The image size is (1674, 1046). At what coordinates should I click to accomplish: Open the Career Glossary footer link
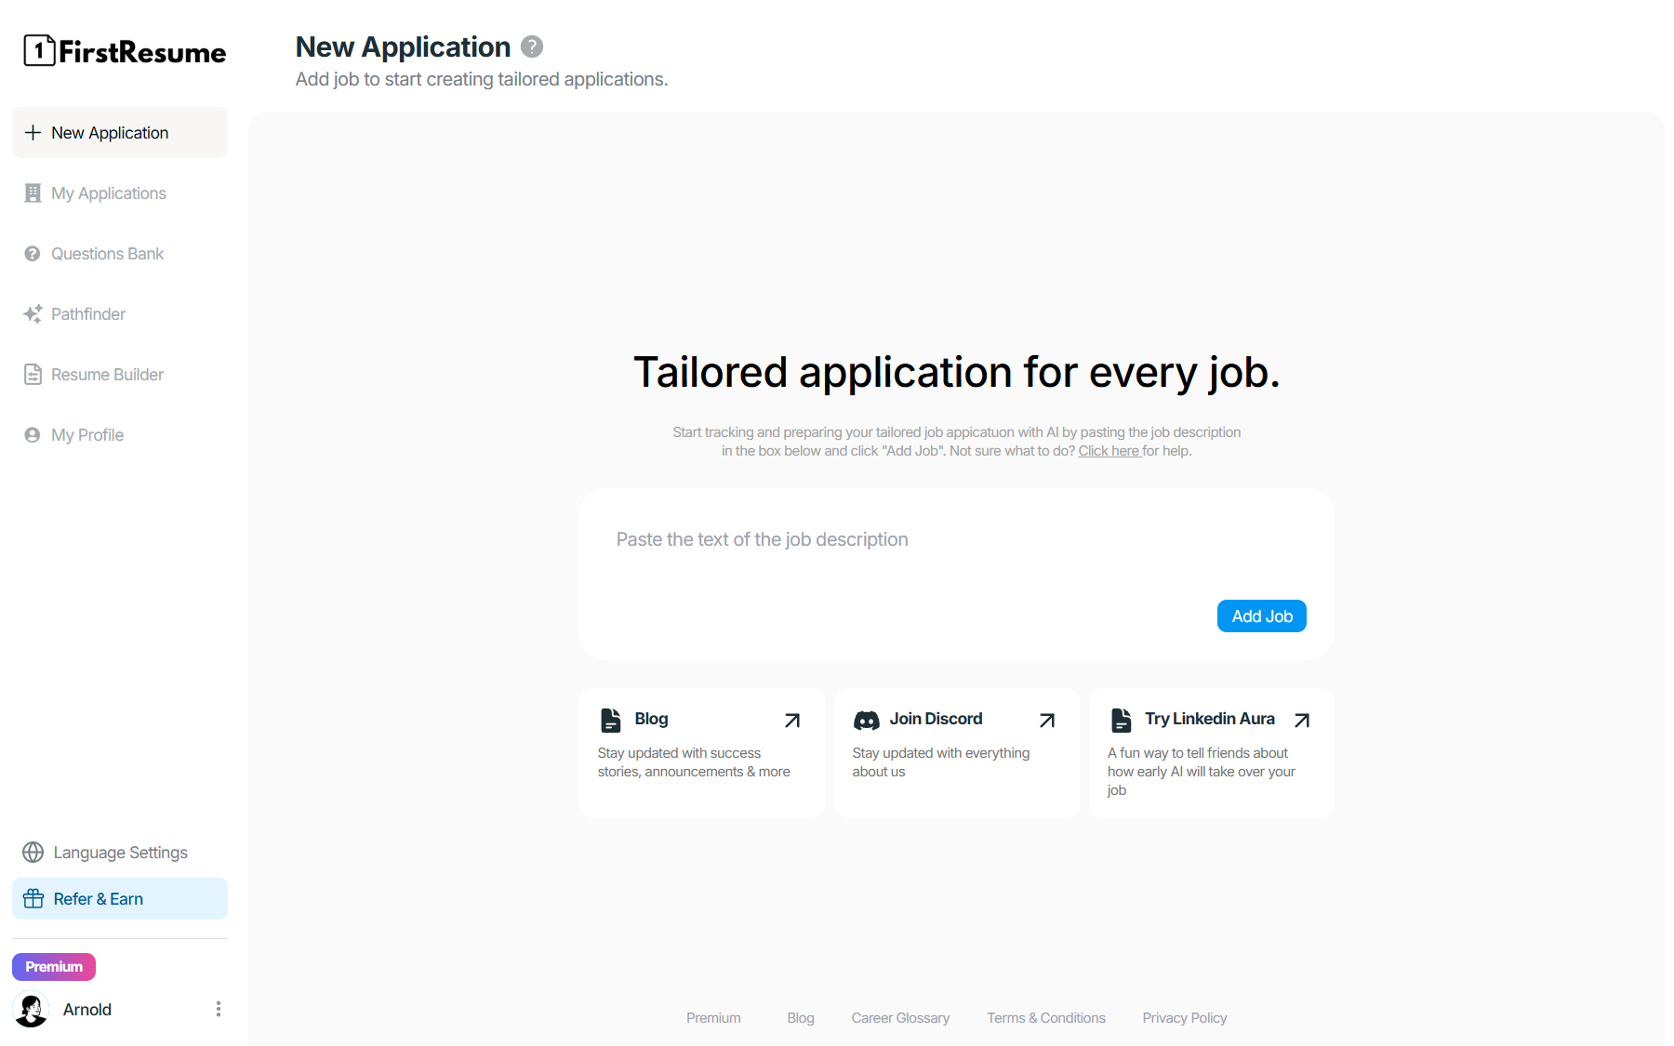tap(899, 1017)
